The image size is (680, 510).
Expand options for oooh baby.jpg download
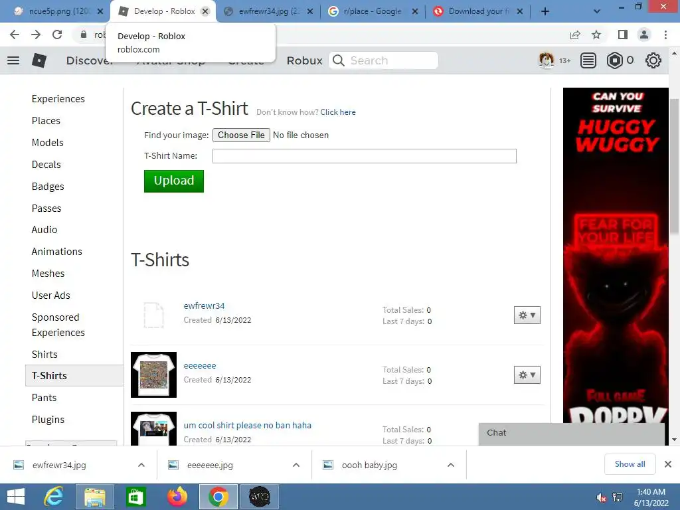point(451,465)
